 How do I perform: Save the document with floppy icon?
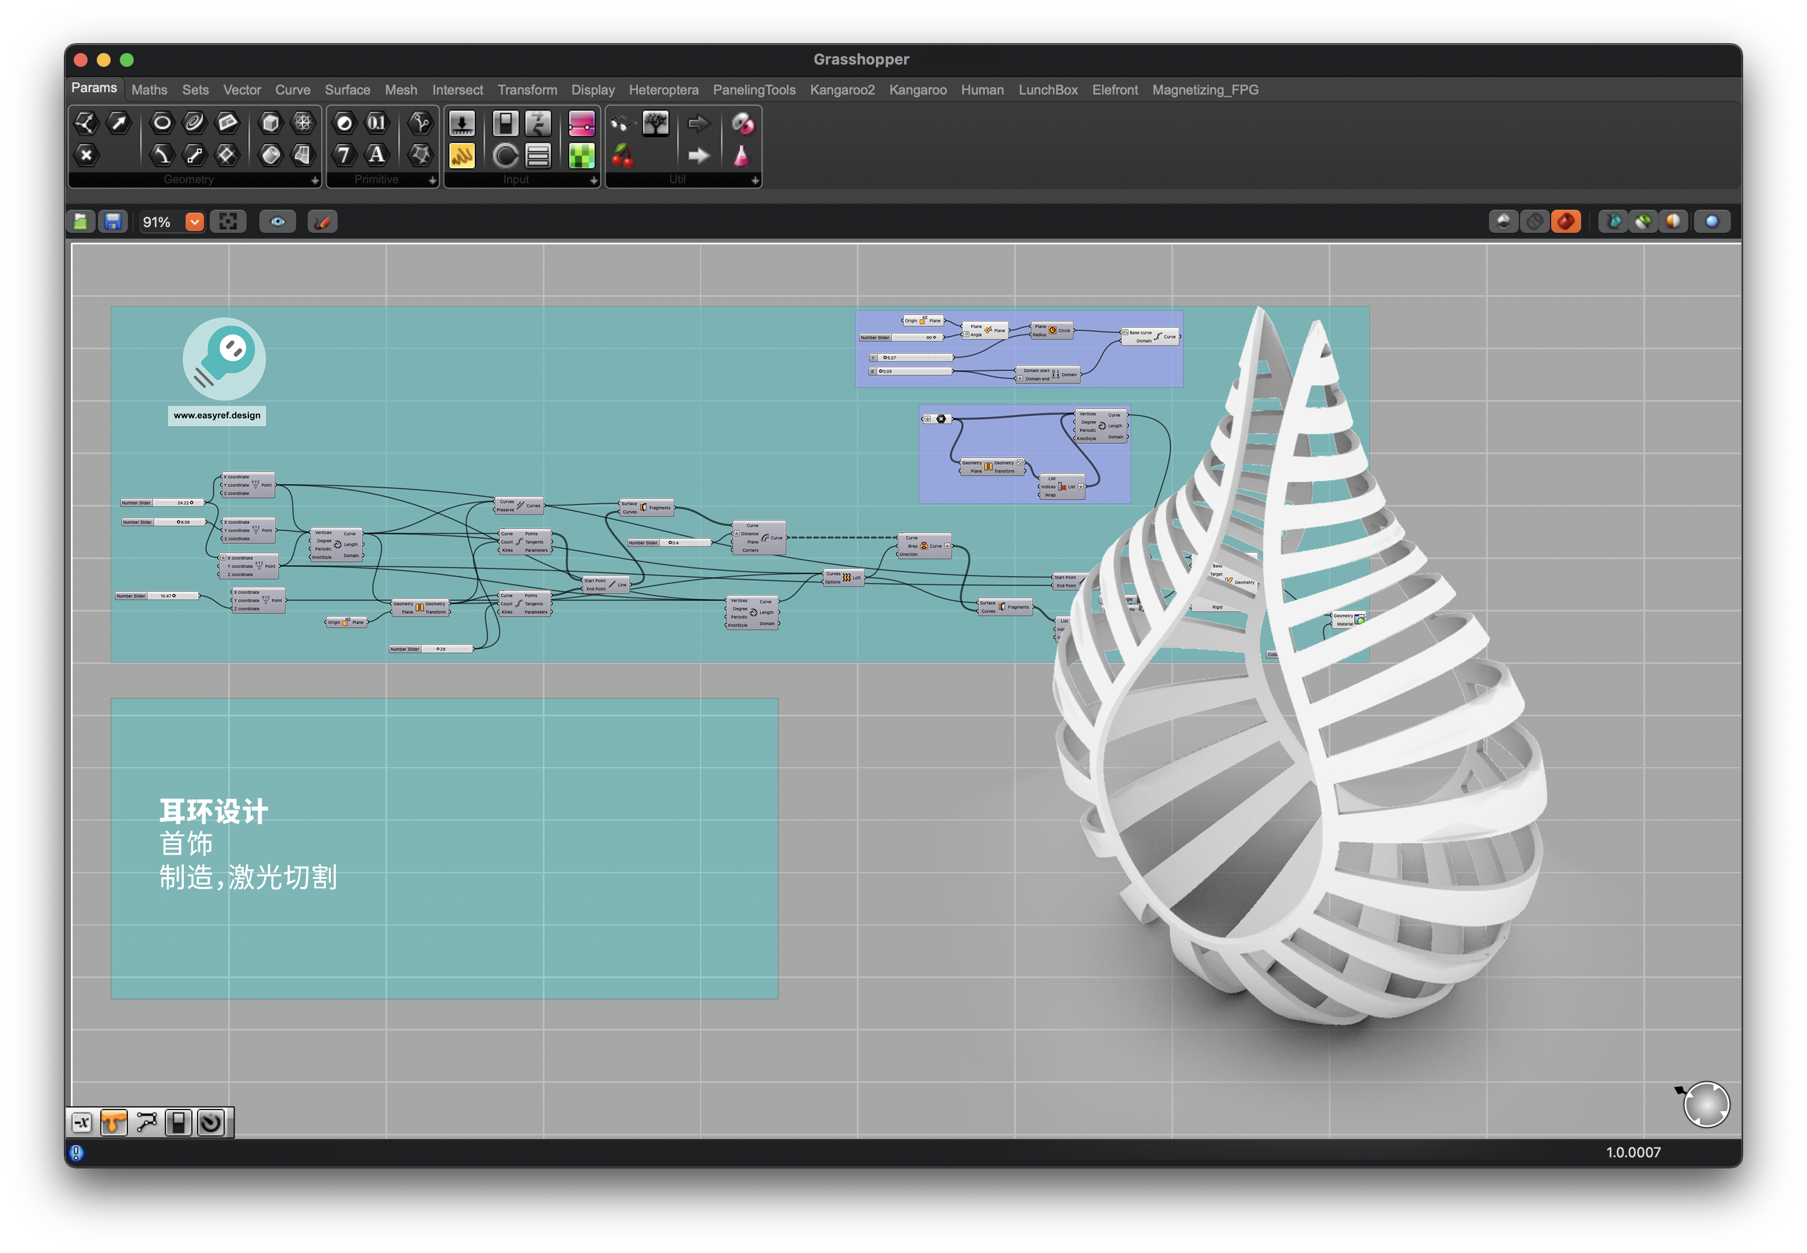coord(113,222)
